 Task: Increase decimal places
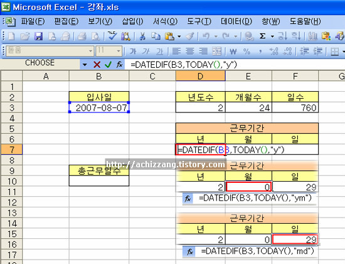point(274,52)
